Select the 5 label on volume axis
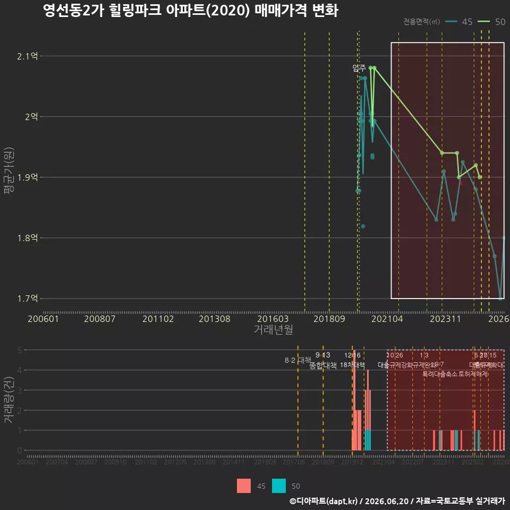Viewport: 510px width, 510px height. point(19,350)
